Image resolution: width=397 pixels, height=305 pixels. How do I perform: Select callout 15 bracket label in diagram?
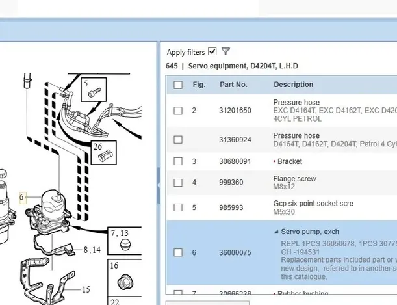86,289
